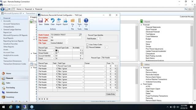Collapse Fixed Assets under Utilities
Image resolution: width=196 pixels, height=110 pixels.
[141, 84]
